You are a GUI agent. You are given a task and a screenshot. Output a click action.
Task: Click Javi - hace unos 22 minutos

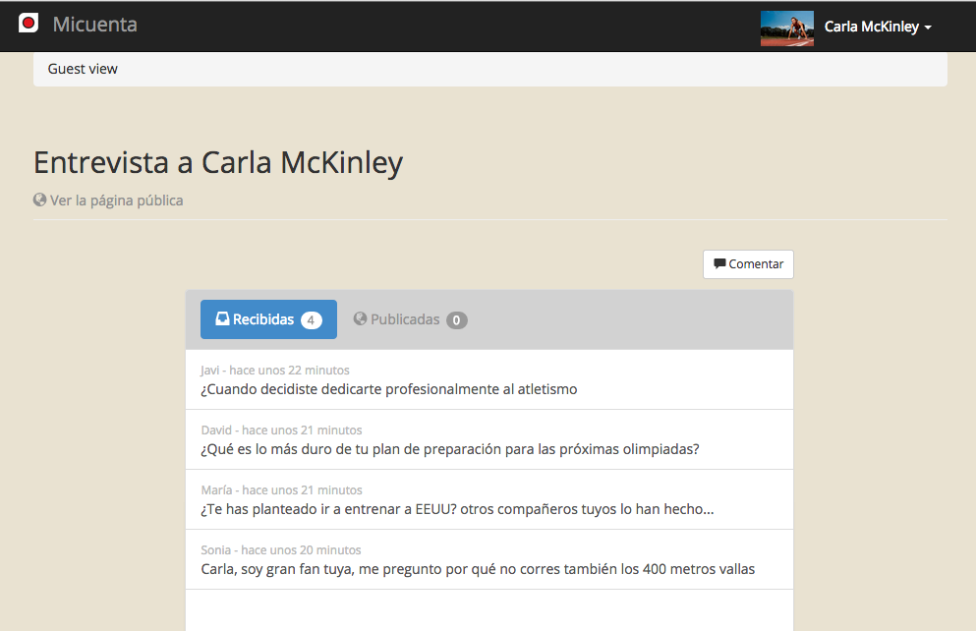pos(274,371)
